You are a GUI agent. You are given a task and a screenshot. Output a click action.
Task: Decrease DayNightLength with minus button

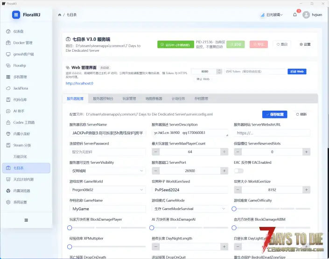[156, 246]
